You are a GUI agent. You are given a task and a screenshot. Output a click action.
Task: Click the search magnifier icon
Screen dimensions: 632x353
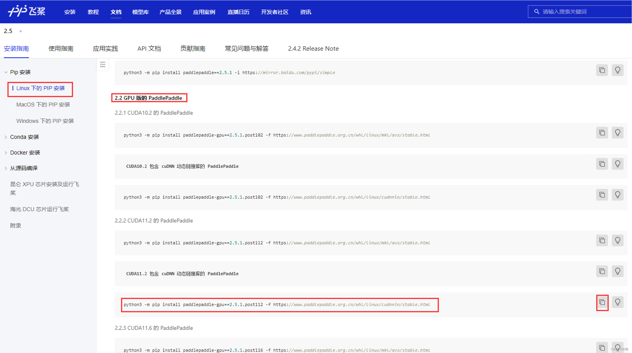[x=536, y=12]
